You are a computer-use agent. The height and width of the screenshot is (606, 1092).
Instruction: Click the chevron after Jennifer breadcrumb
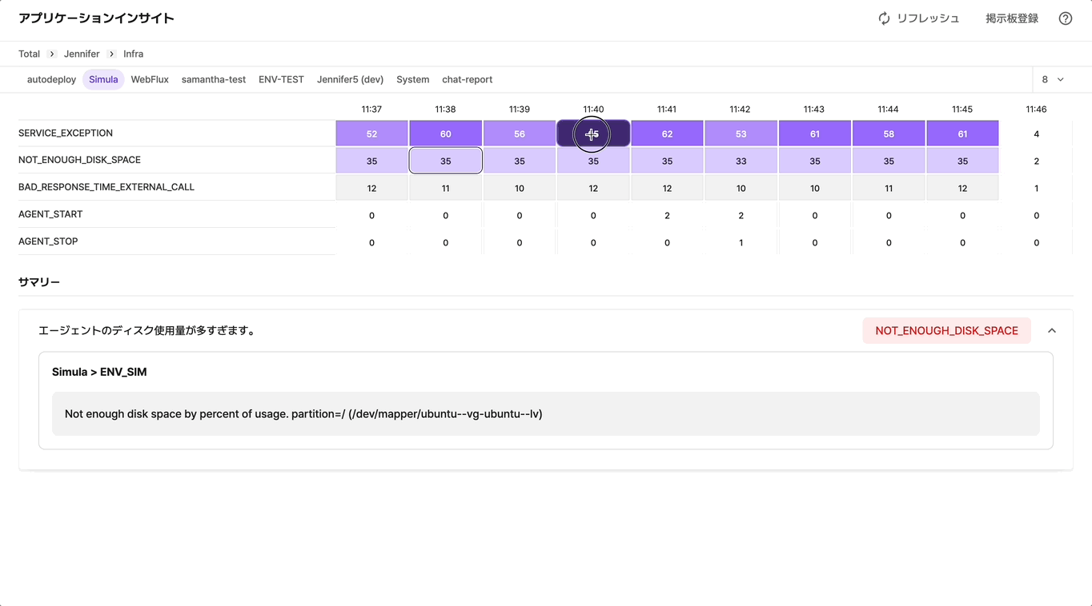point(111,54)
